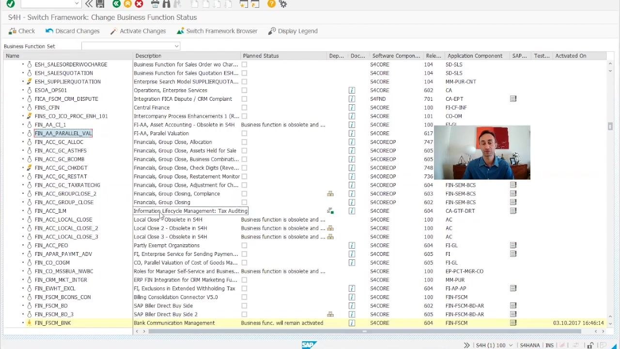This screenshot has width=620, height=349.
Task: Click the Discard Changes button
Action: coord(72,31)
